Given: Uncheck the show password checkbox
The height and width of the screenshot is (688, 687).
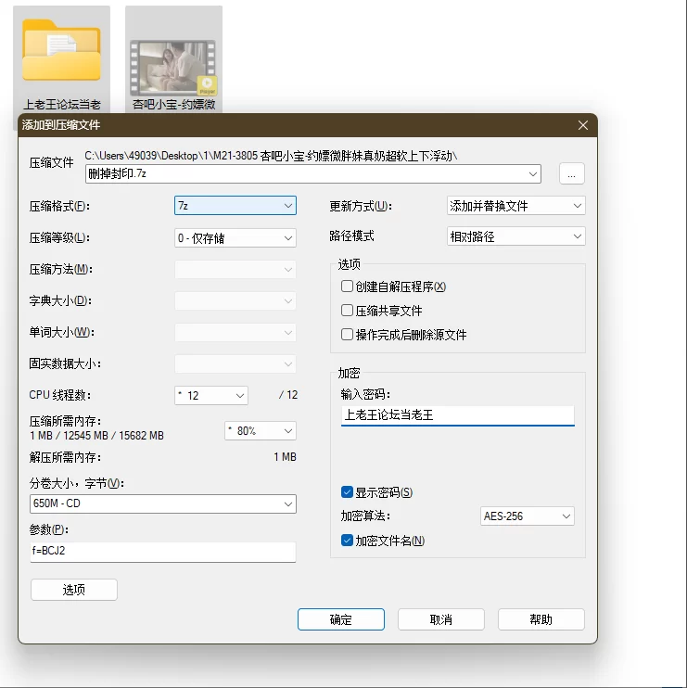Looking at the screenshot, I should coord(347,492).
